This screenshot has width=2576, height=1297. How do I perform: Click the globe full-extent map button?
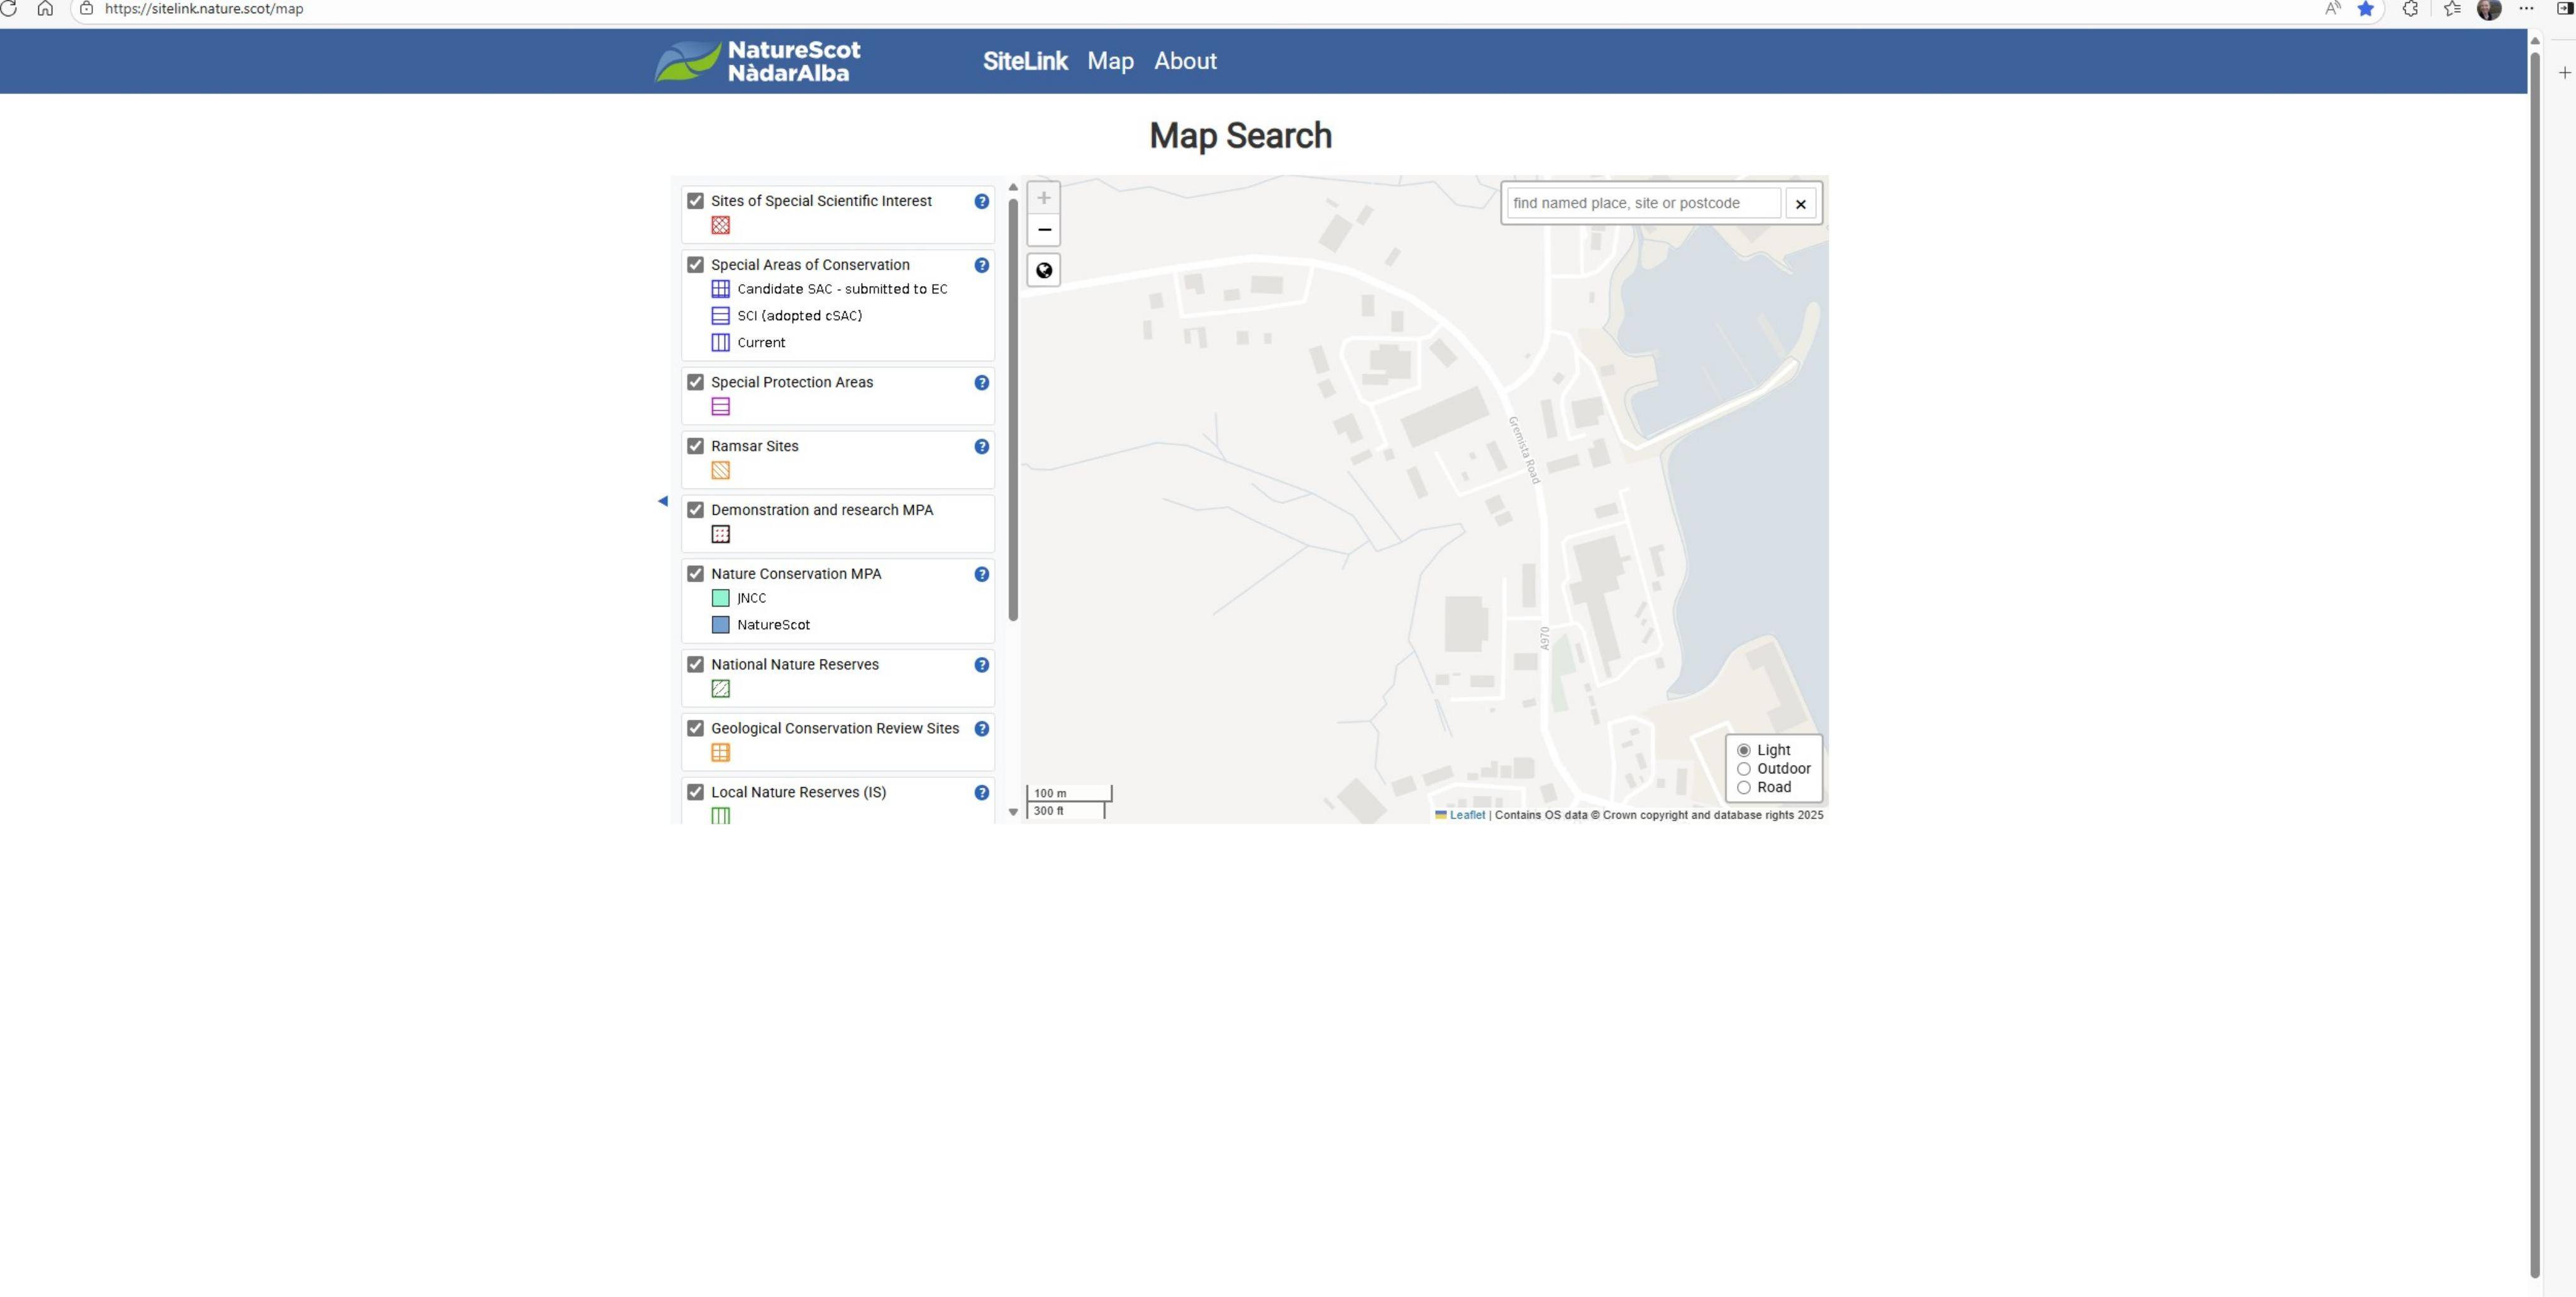click(x=1043, y=270)
